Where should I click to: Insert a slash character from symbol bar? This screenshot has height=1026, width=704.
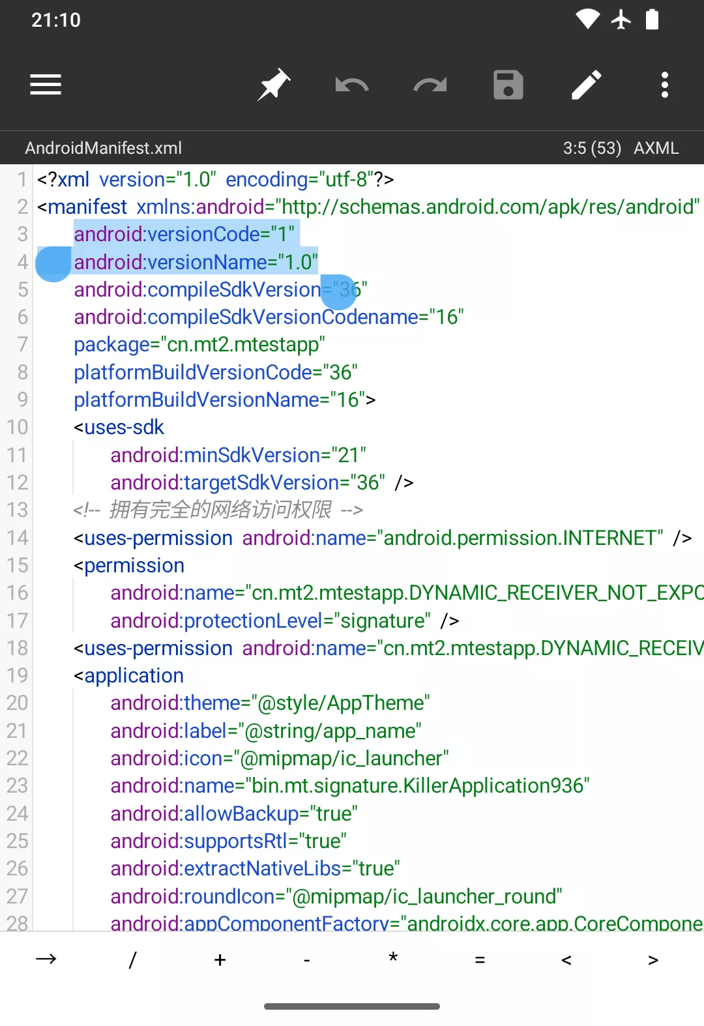click(133, 959)
